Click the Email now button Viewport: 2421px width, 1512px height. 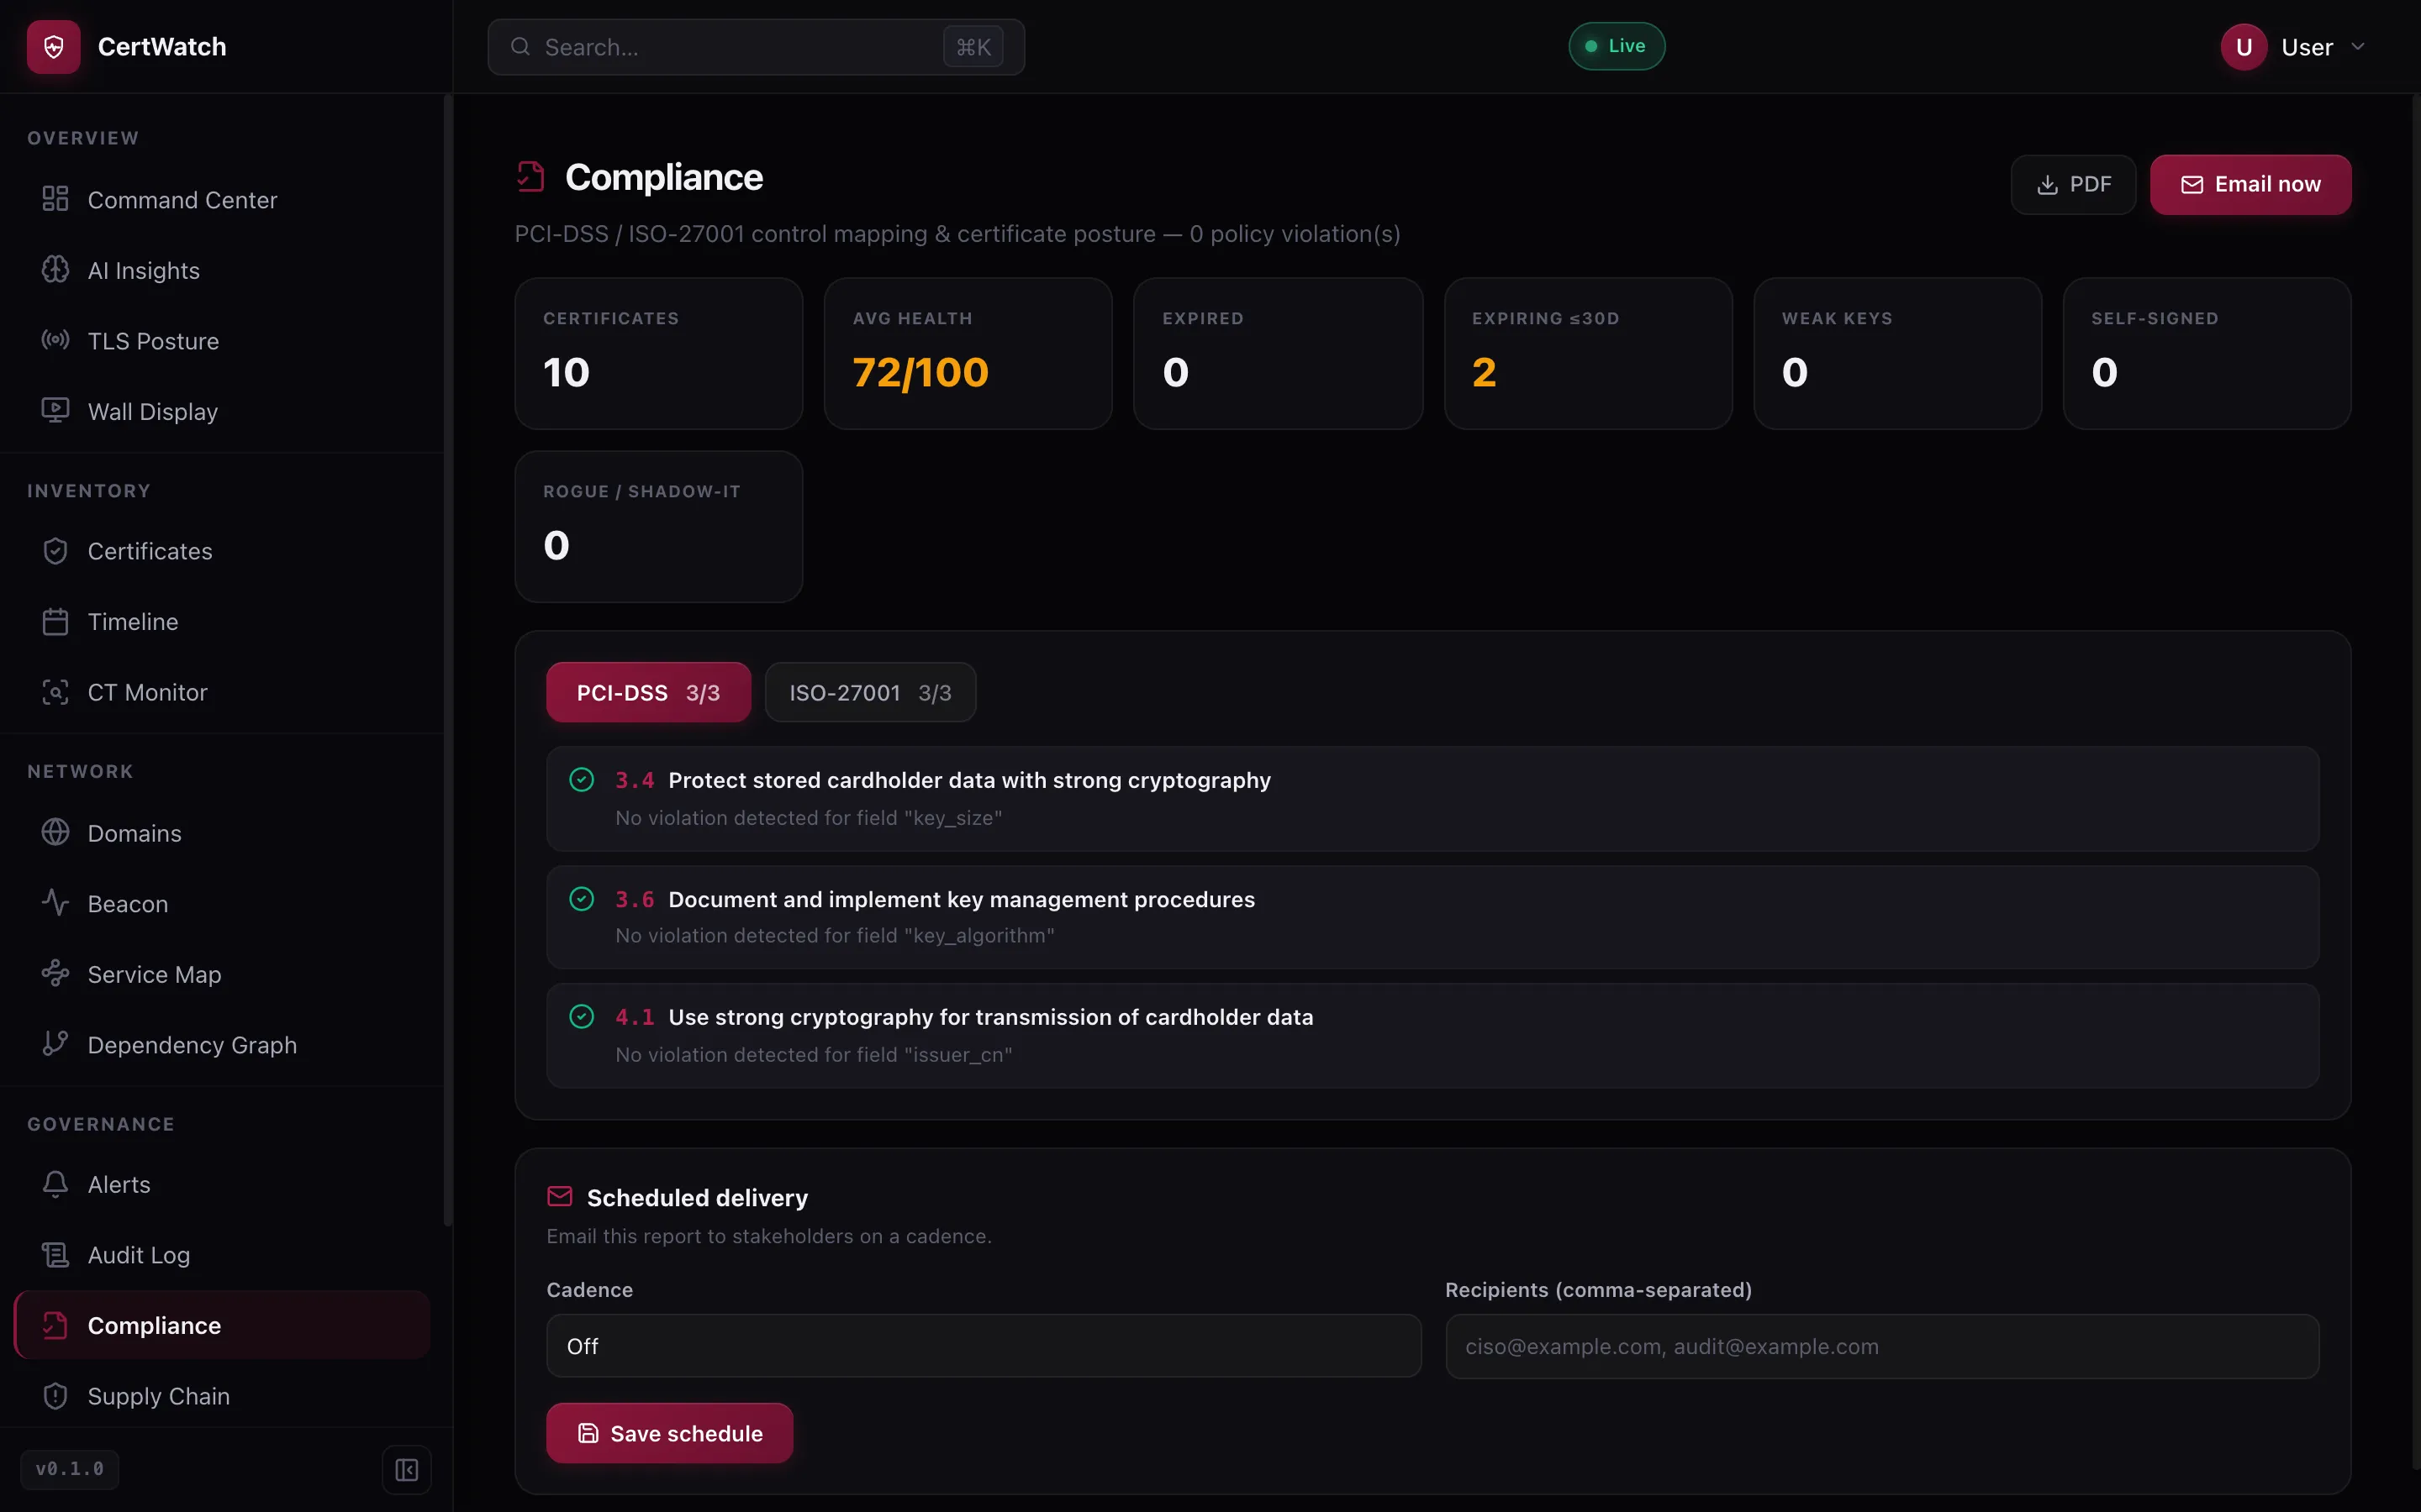tap(2250, 185)
